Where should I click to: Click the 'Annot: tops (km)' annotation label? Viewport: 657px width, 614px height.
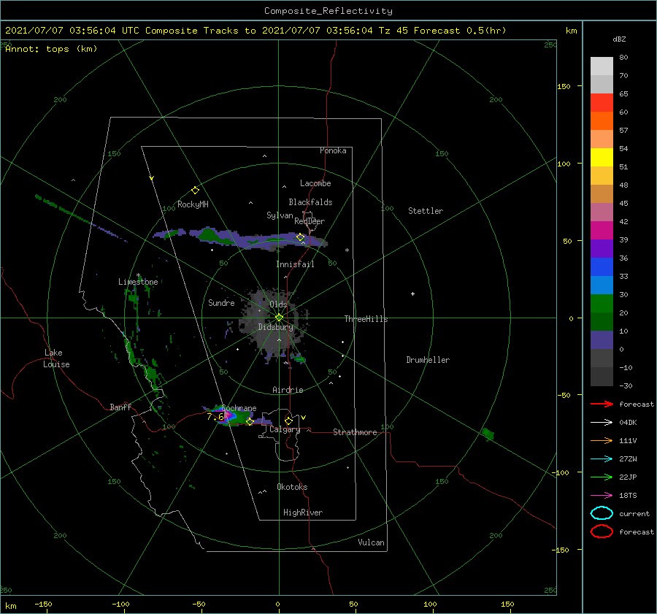pyautogui.click(x=51, y=49)
